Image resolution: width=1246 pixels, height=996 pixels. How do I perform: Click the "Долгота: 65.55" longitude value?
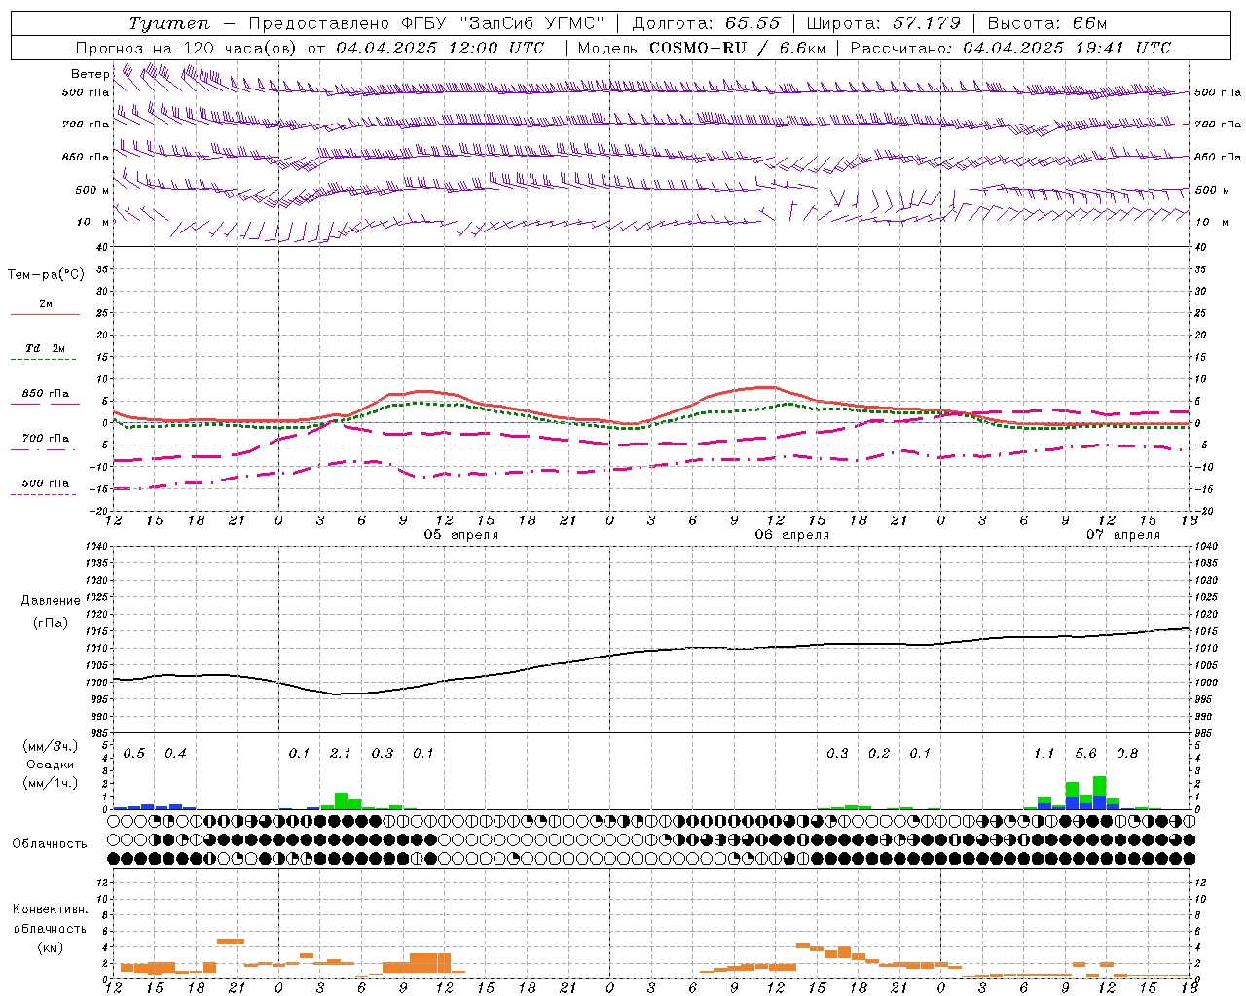(x=706, y=23)
